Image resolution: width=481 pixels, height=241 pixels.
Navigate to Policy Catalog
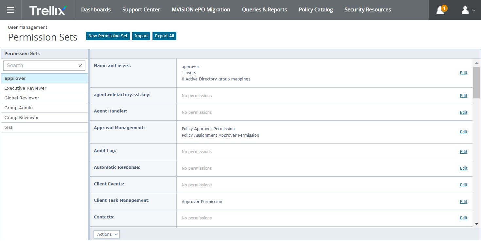pos(316,10)
